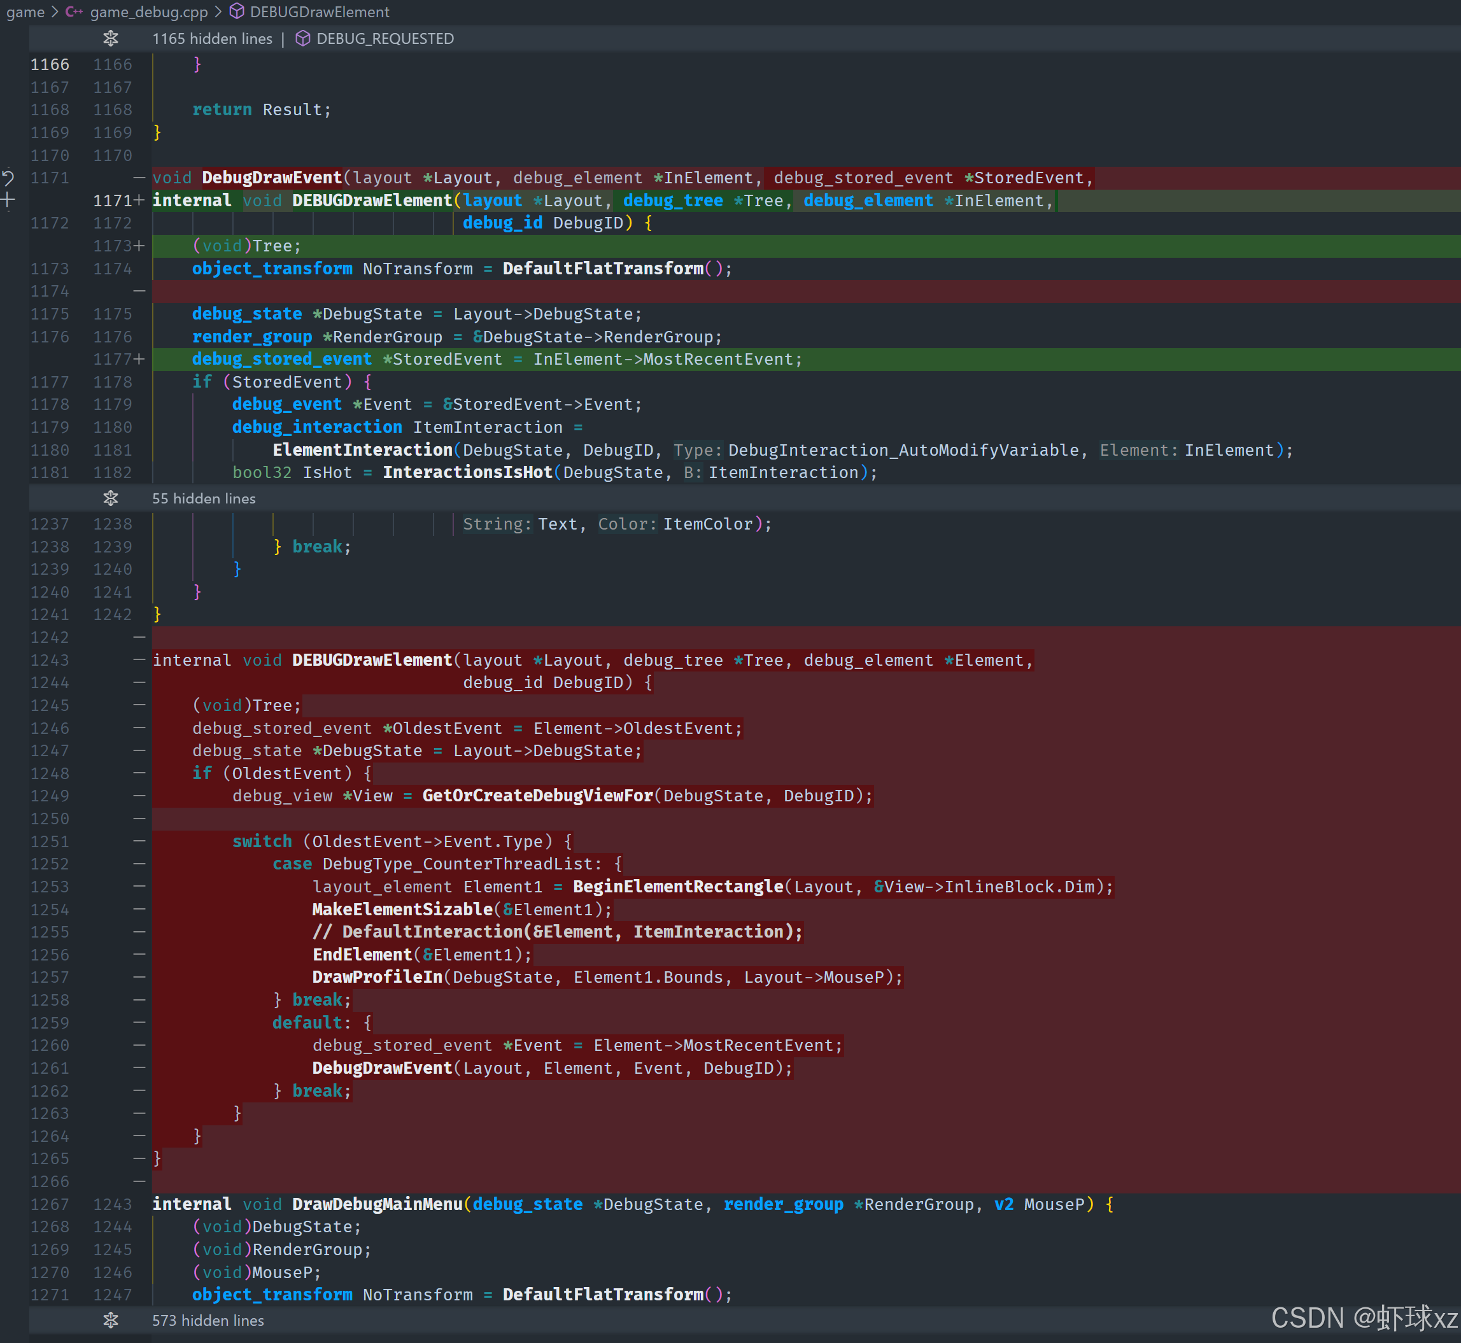The image size is (1461, 1343).
Task: Jump to DEBUG_REQUESTED symbol link
Action: tap(385, 39)
